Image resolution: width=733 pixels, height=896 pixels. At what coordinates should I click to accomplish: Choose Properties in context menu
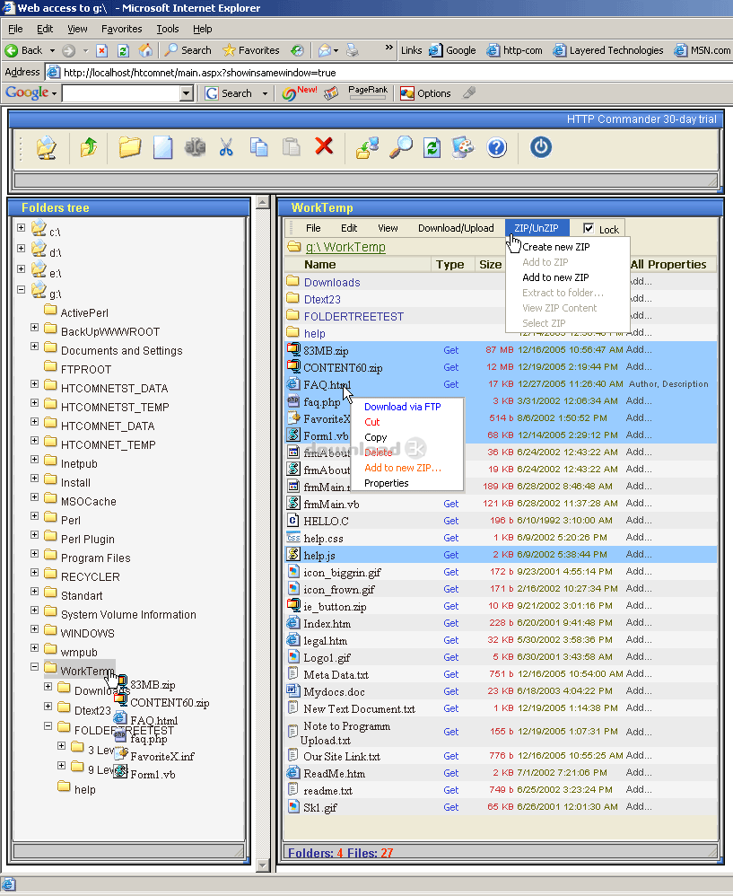(x=387, y=483)
